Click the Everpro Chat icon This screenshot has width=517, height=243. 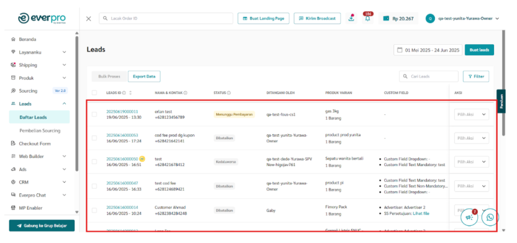coord(13,195)
